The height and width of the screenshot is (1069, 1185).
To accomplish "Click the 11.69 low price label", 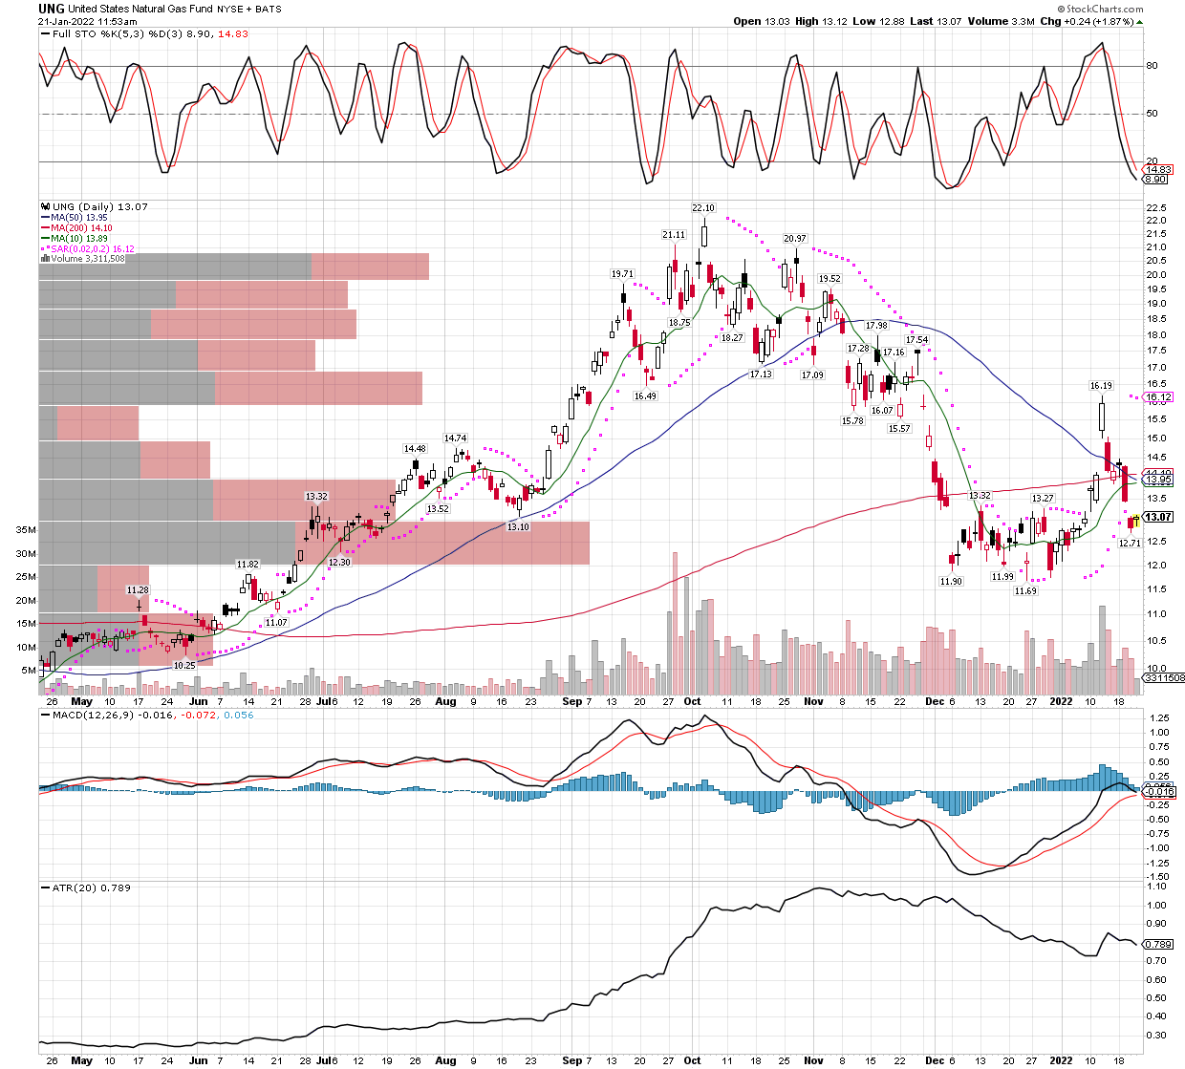I will click(1025, 591).
